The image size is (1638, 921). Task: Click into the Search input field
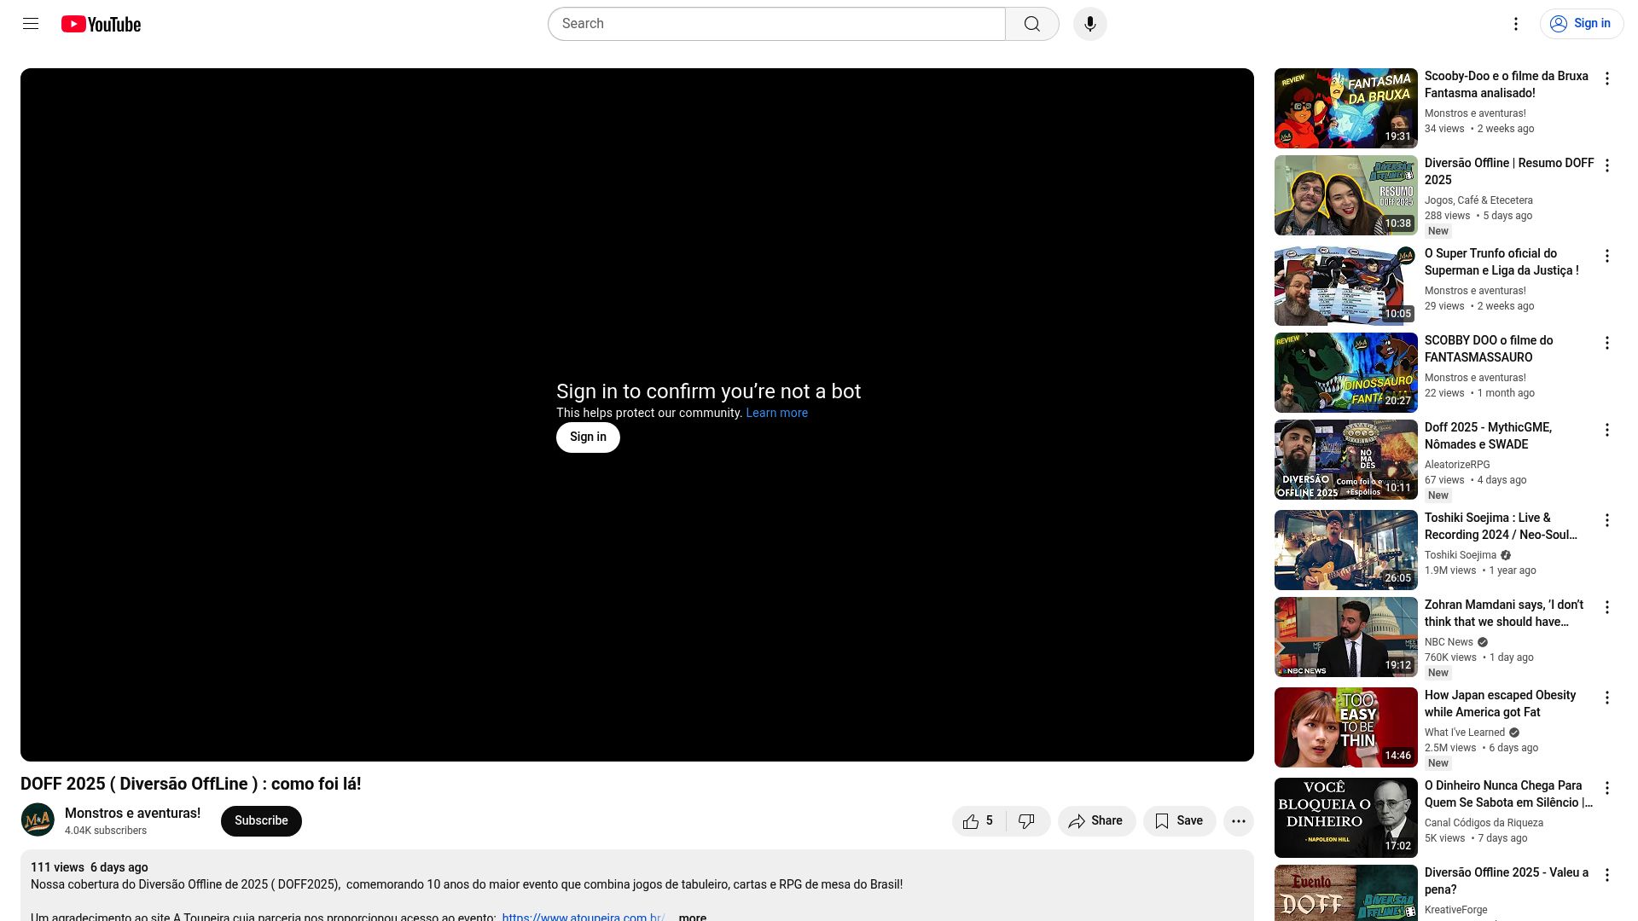coord(776,24)
